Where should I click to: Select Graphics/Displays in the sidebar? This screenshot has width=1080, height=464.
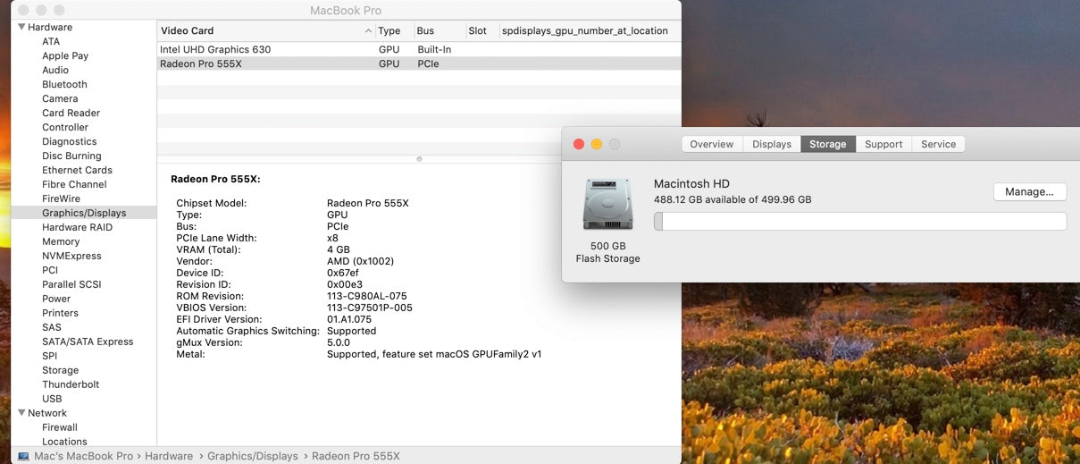pyautogui.click(x=84, y=213)
